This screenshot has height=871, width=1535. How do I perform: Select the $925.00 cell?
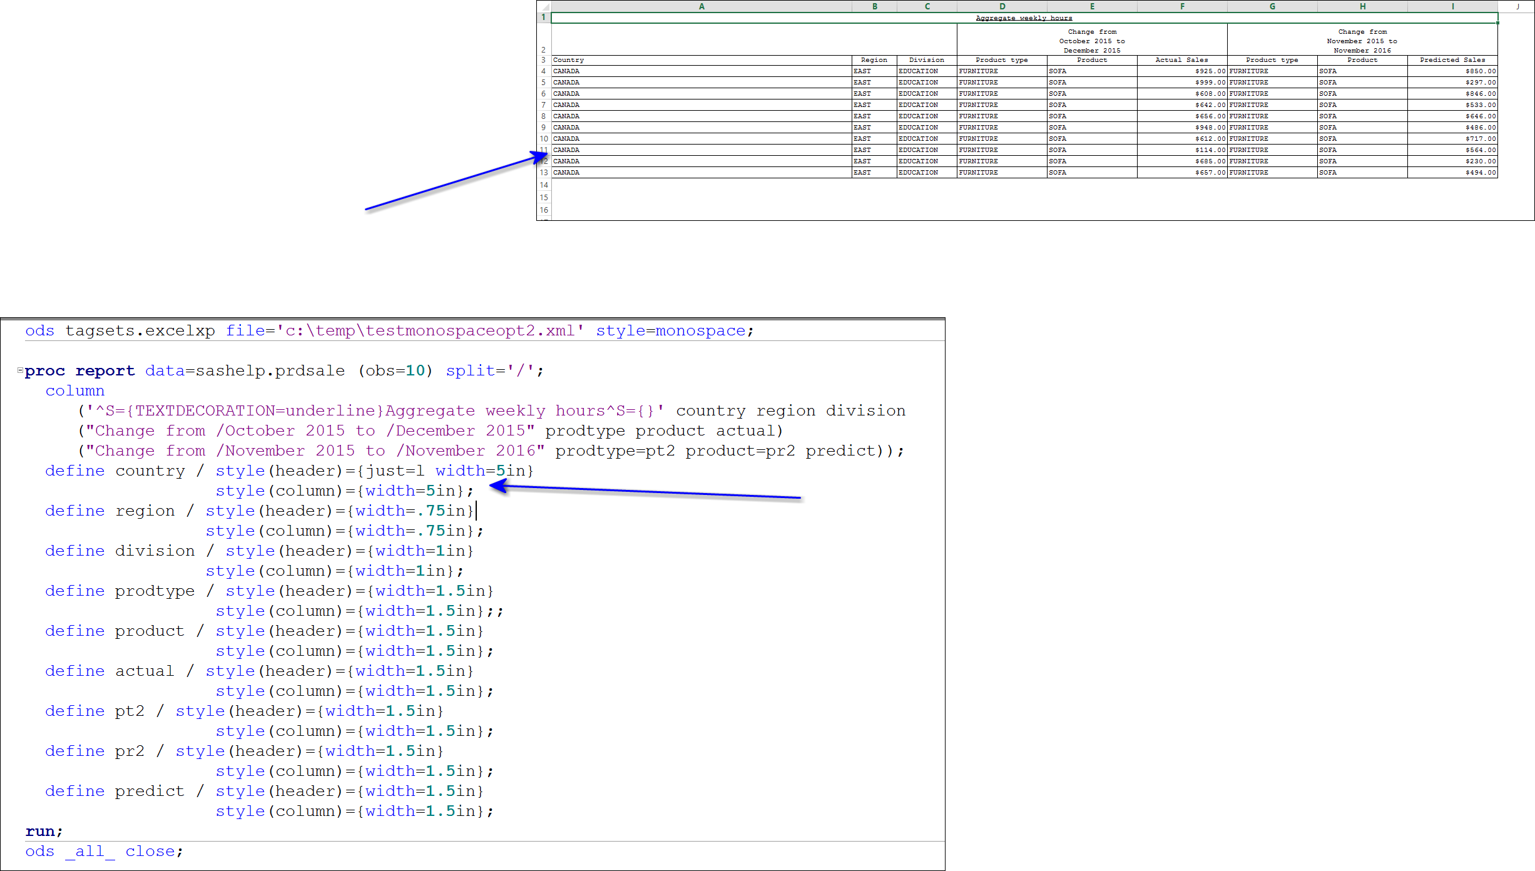[x=1181, y=71]
